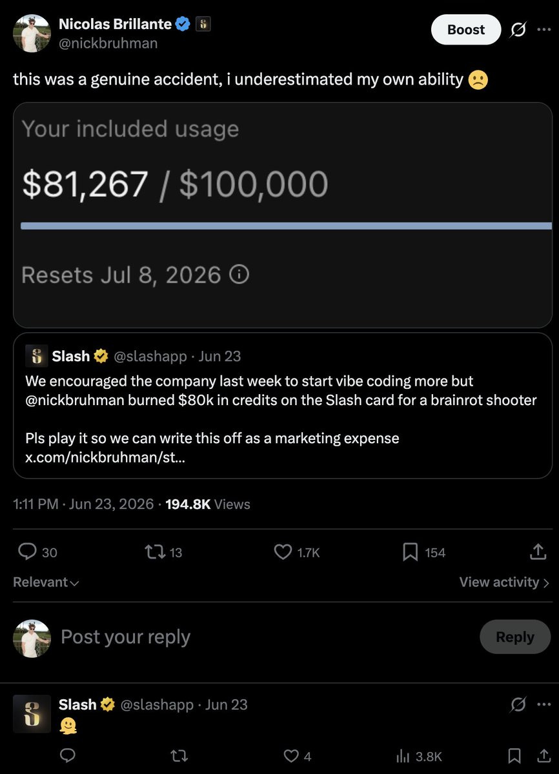Open the Grok icon next to Boost
559x774 pixels.
pos(518,30)
